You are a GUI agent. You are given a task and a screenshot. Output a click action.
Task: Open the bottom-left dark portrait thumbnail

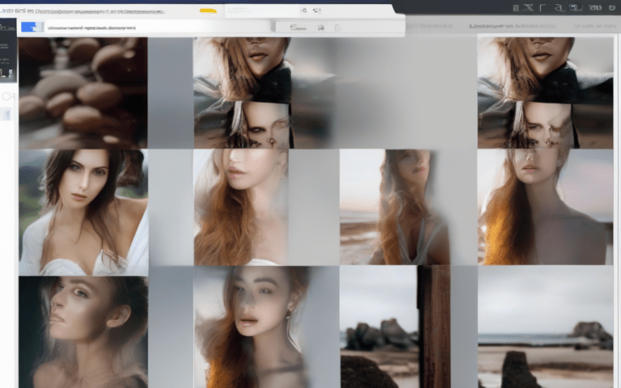(82, 331)
